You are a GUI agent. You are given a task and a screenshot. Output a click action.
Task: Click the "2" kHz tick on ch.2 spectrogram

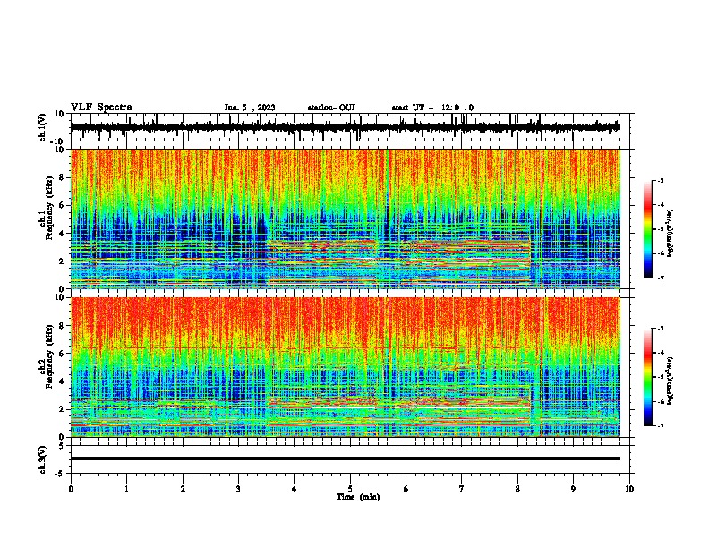click(x=63, y=409)
